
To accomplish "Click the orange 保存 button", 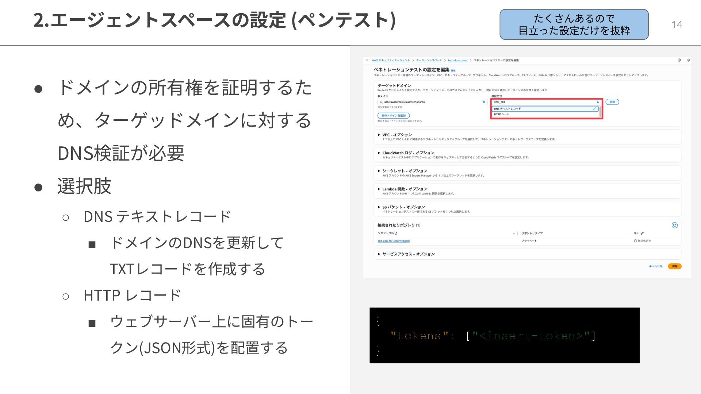I will point(674,266).
